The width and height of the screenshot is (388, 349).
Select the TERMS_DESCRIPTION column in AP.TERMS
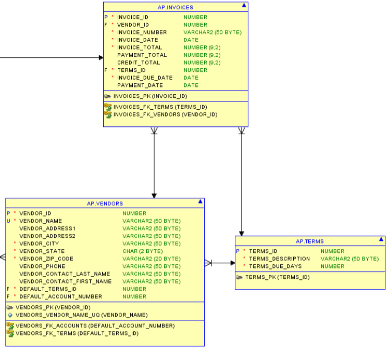(279, 258)
